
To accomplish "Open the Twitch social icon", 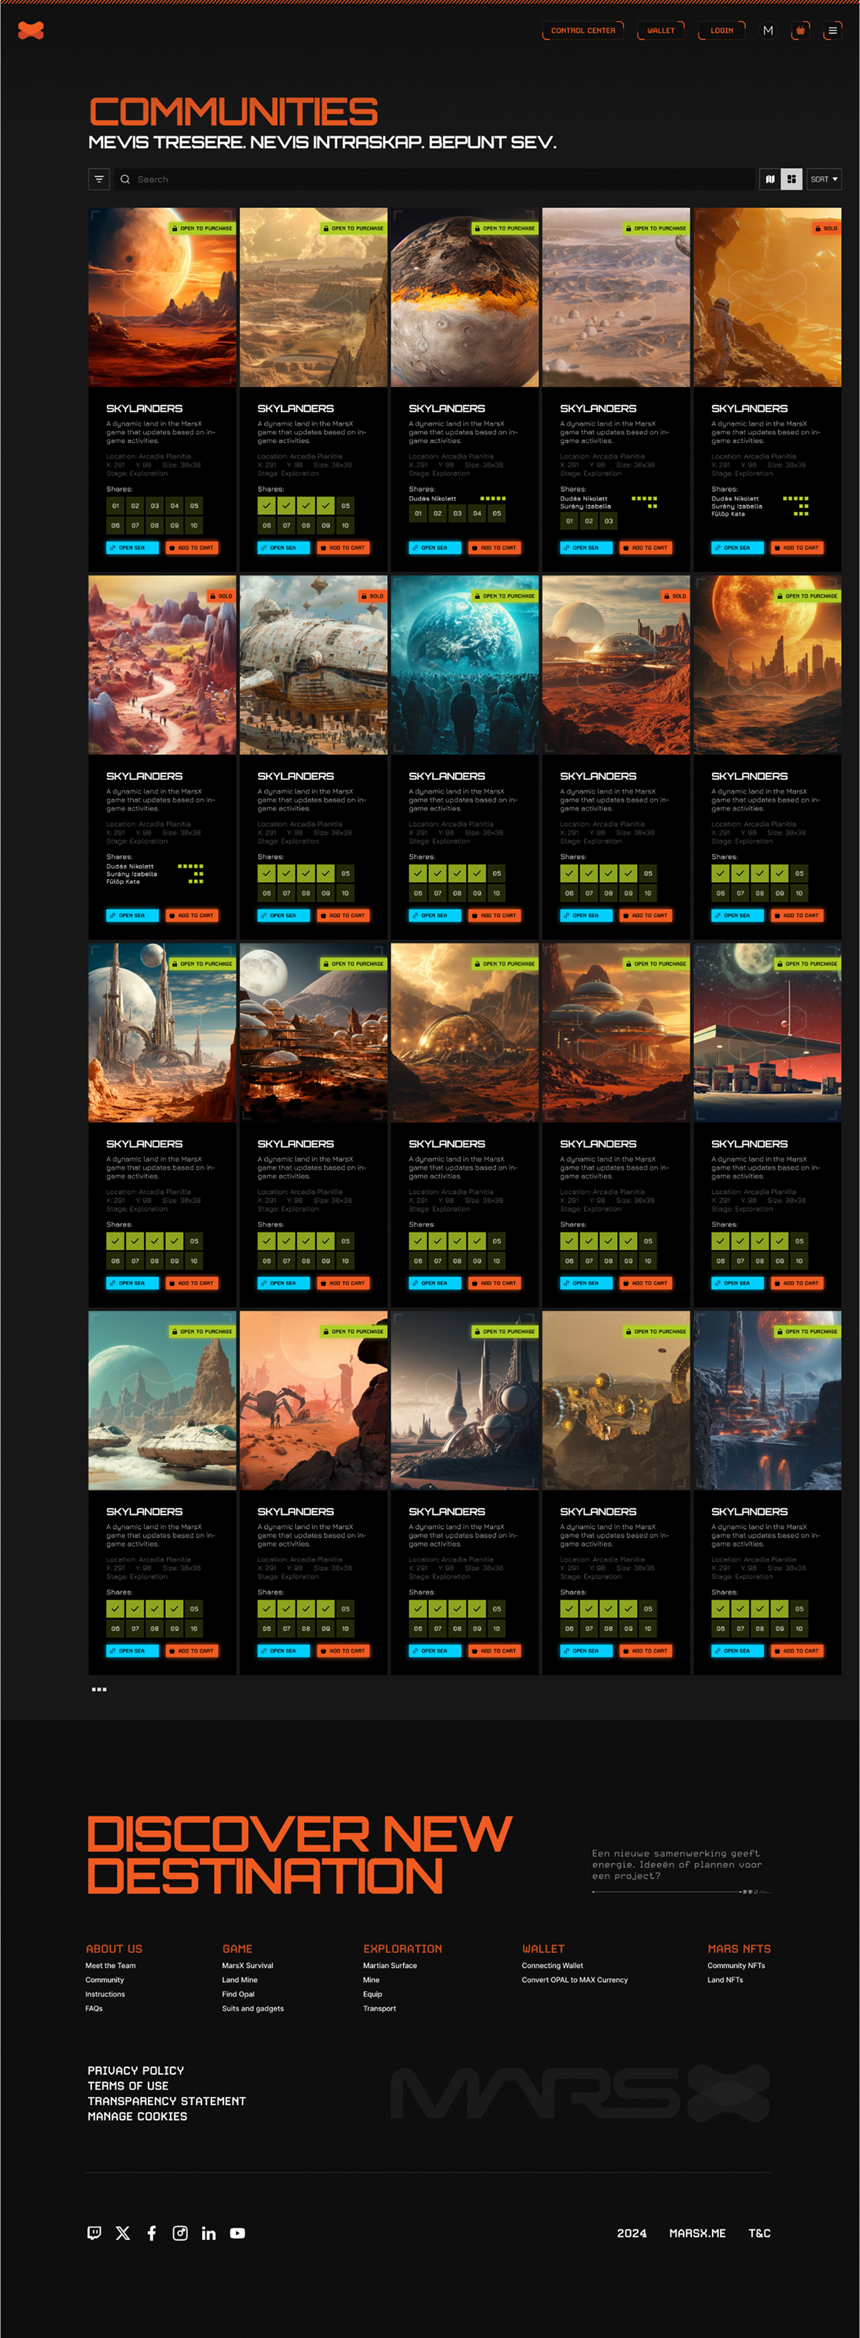I will (x=94, y=2233).
